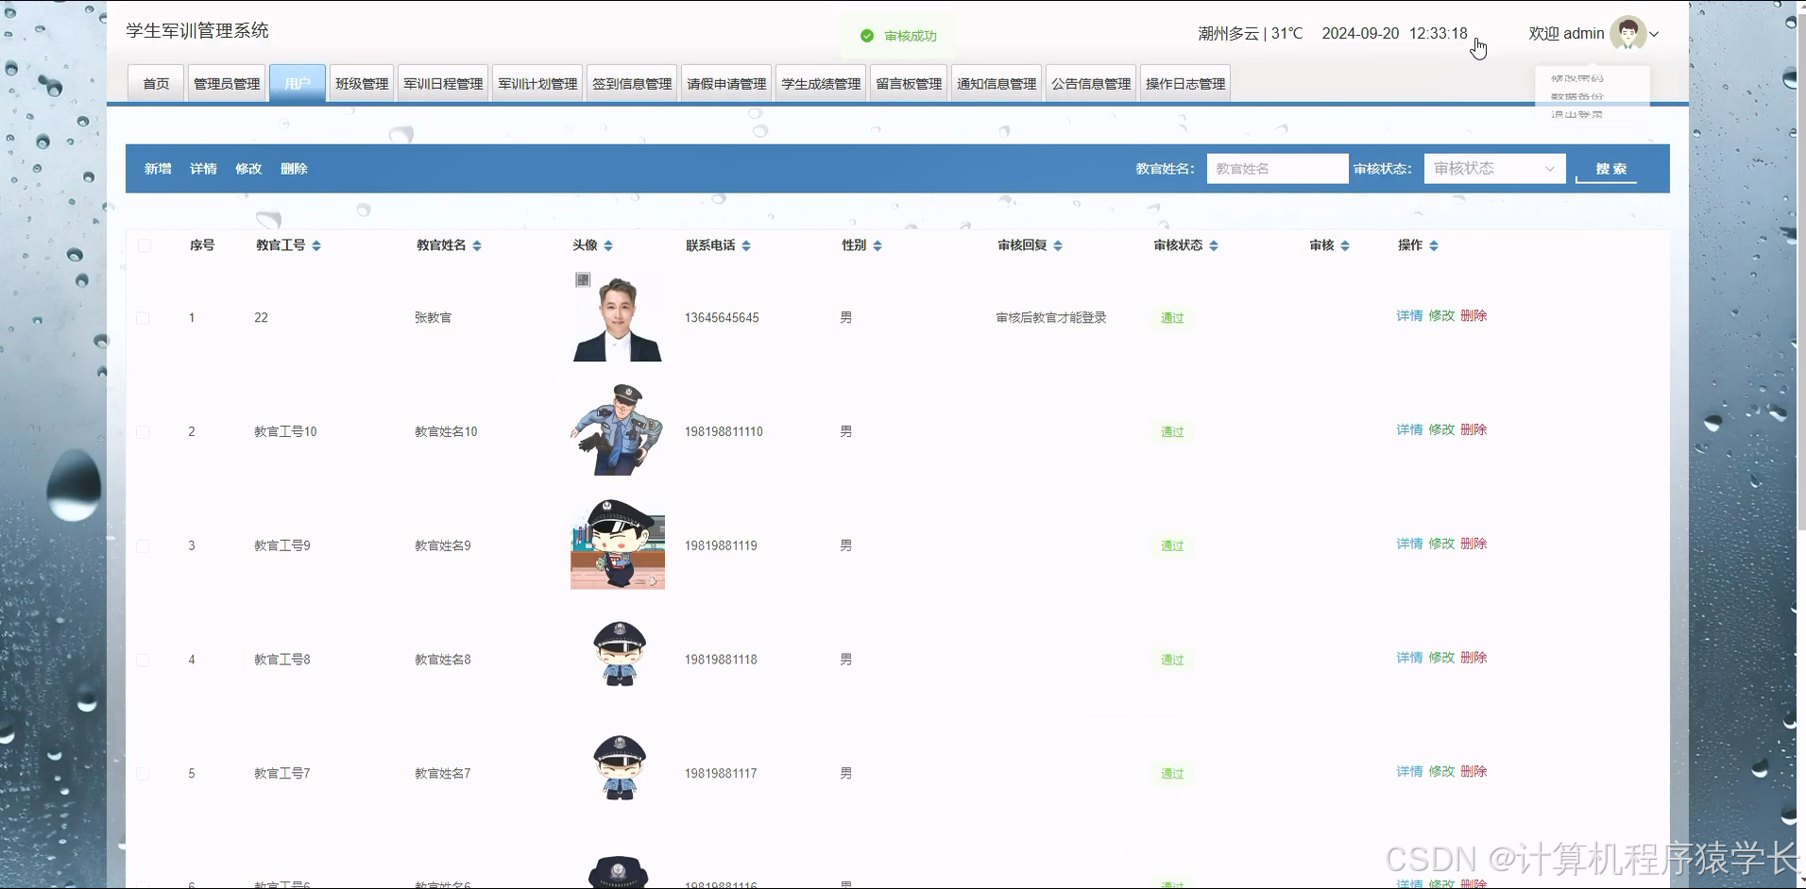The image size is (1806, 889).
Task: Click the 搜索 button to search
Action: pos(1610,169)
